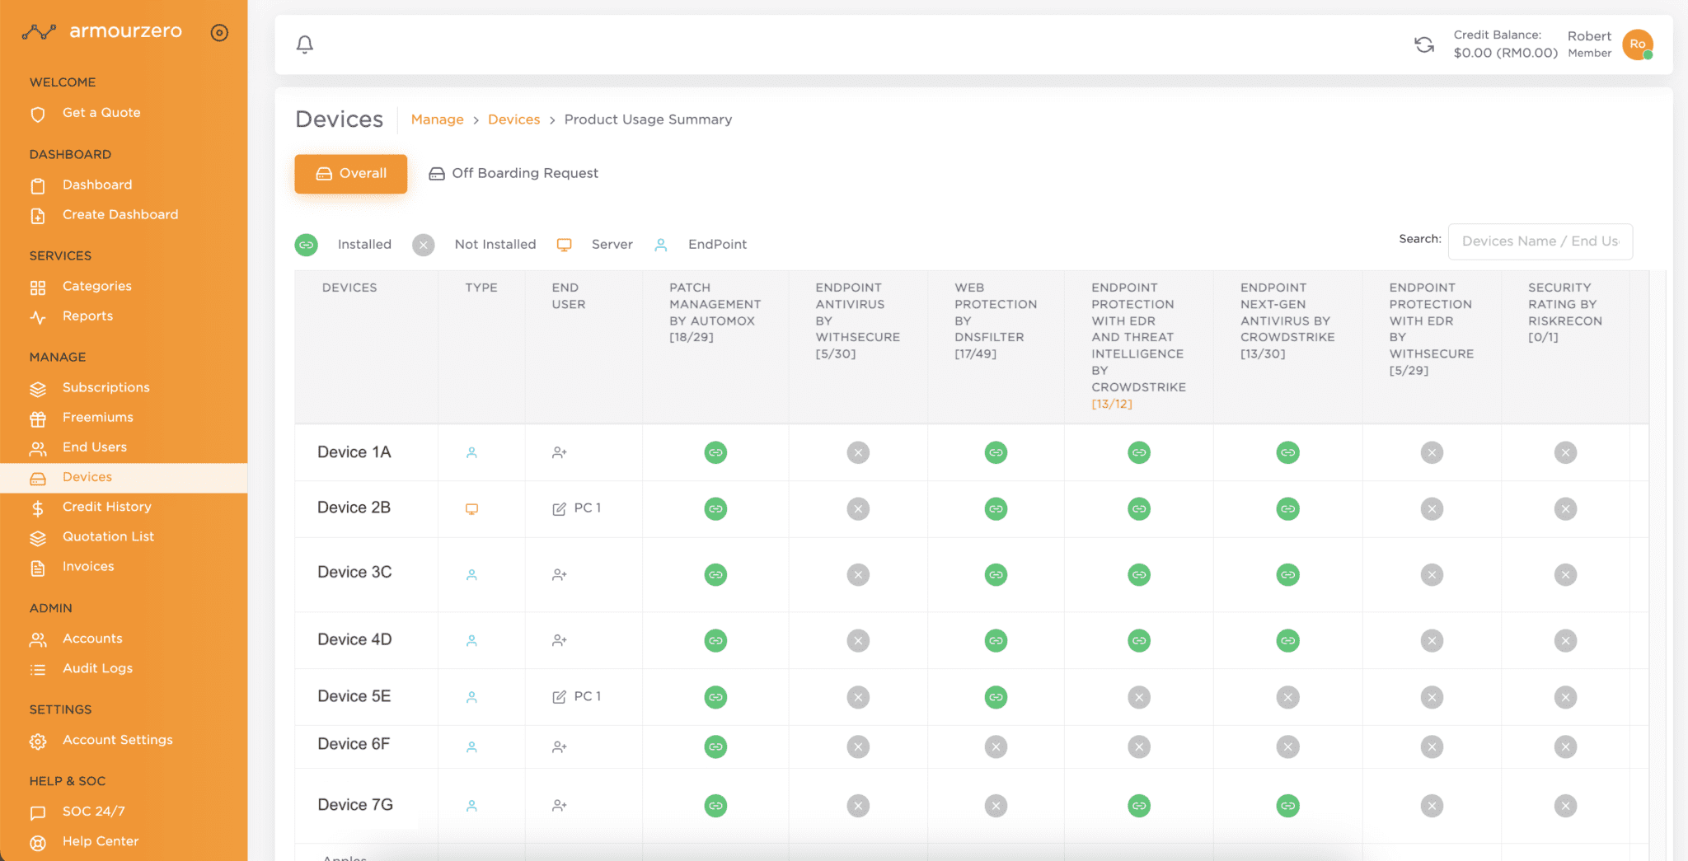Click the add end user icon for Device 1A

559,452
